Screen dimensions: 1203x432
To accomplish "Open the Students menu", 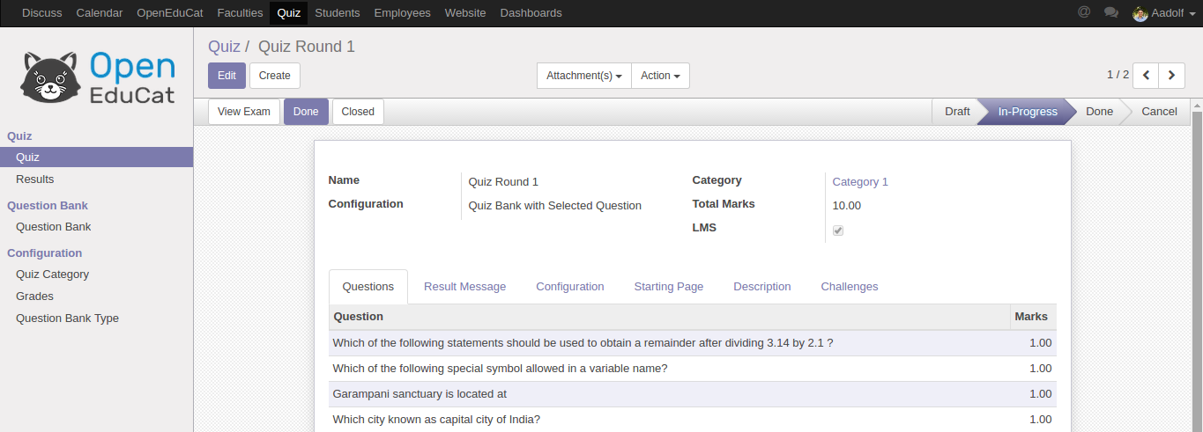I will coord(337,13).
